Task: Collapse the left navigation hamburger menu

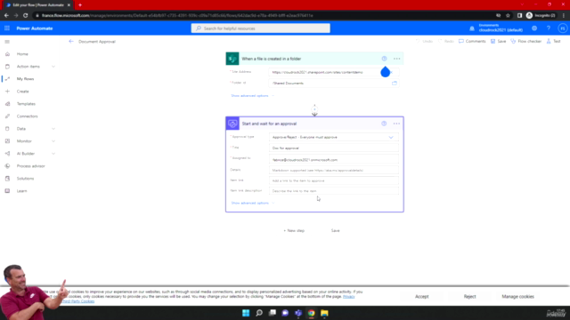Action: click(x=7, y=42)
